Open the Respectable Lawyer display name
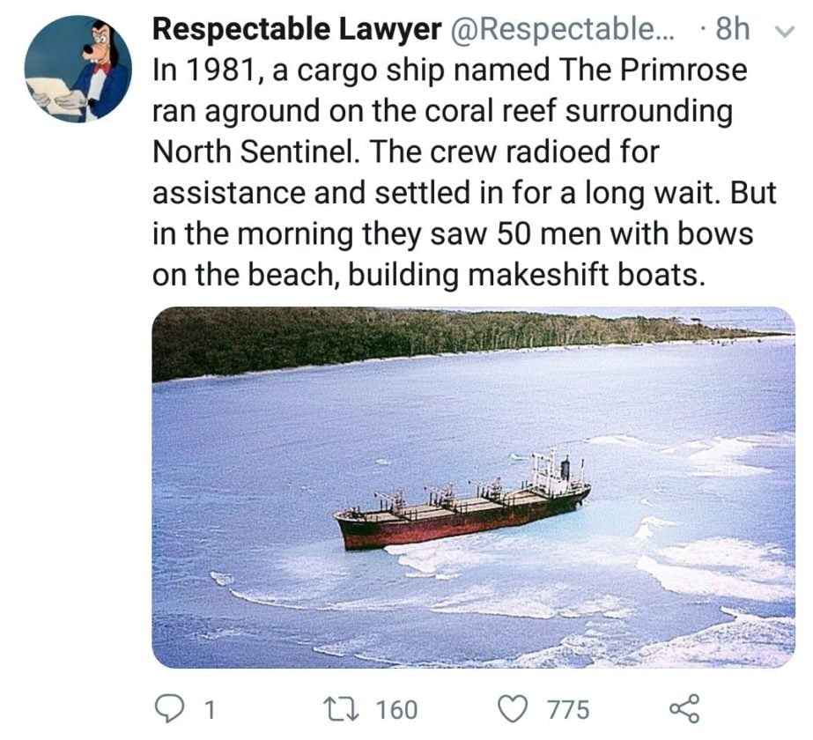This screenshot has width=813, height=740. pos(296,29)
